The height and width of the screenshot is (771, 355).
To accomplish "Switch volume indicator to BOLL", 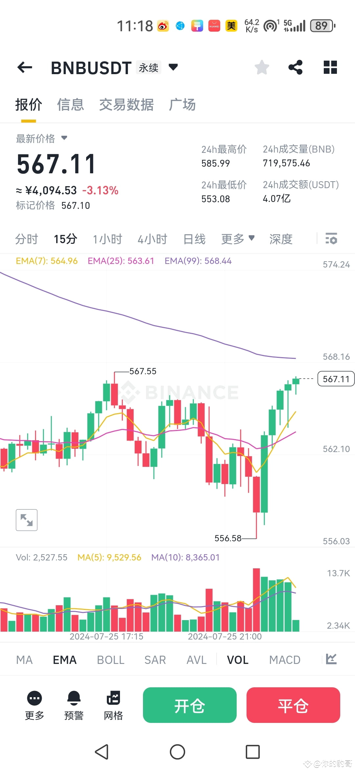I will [x=110, y=660].
